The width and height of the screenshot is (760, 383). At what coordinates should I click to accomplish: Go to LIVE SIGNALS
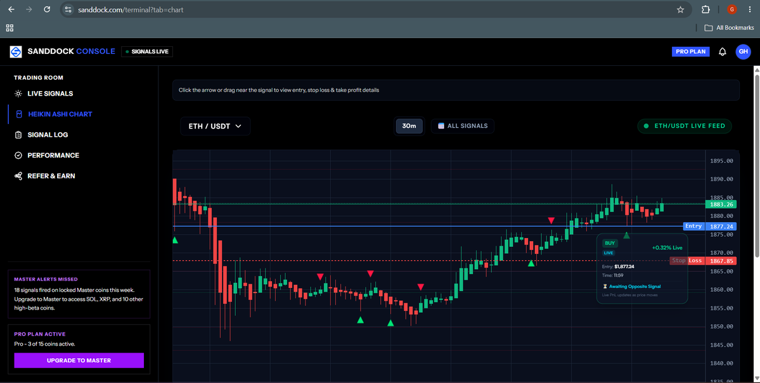[x=51, y=94]
